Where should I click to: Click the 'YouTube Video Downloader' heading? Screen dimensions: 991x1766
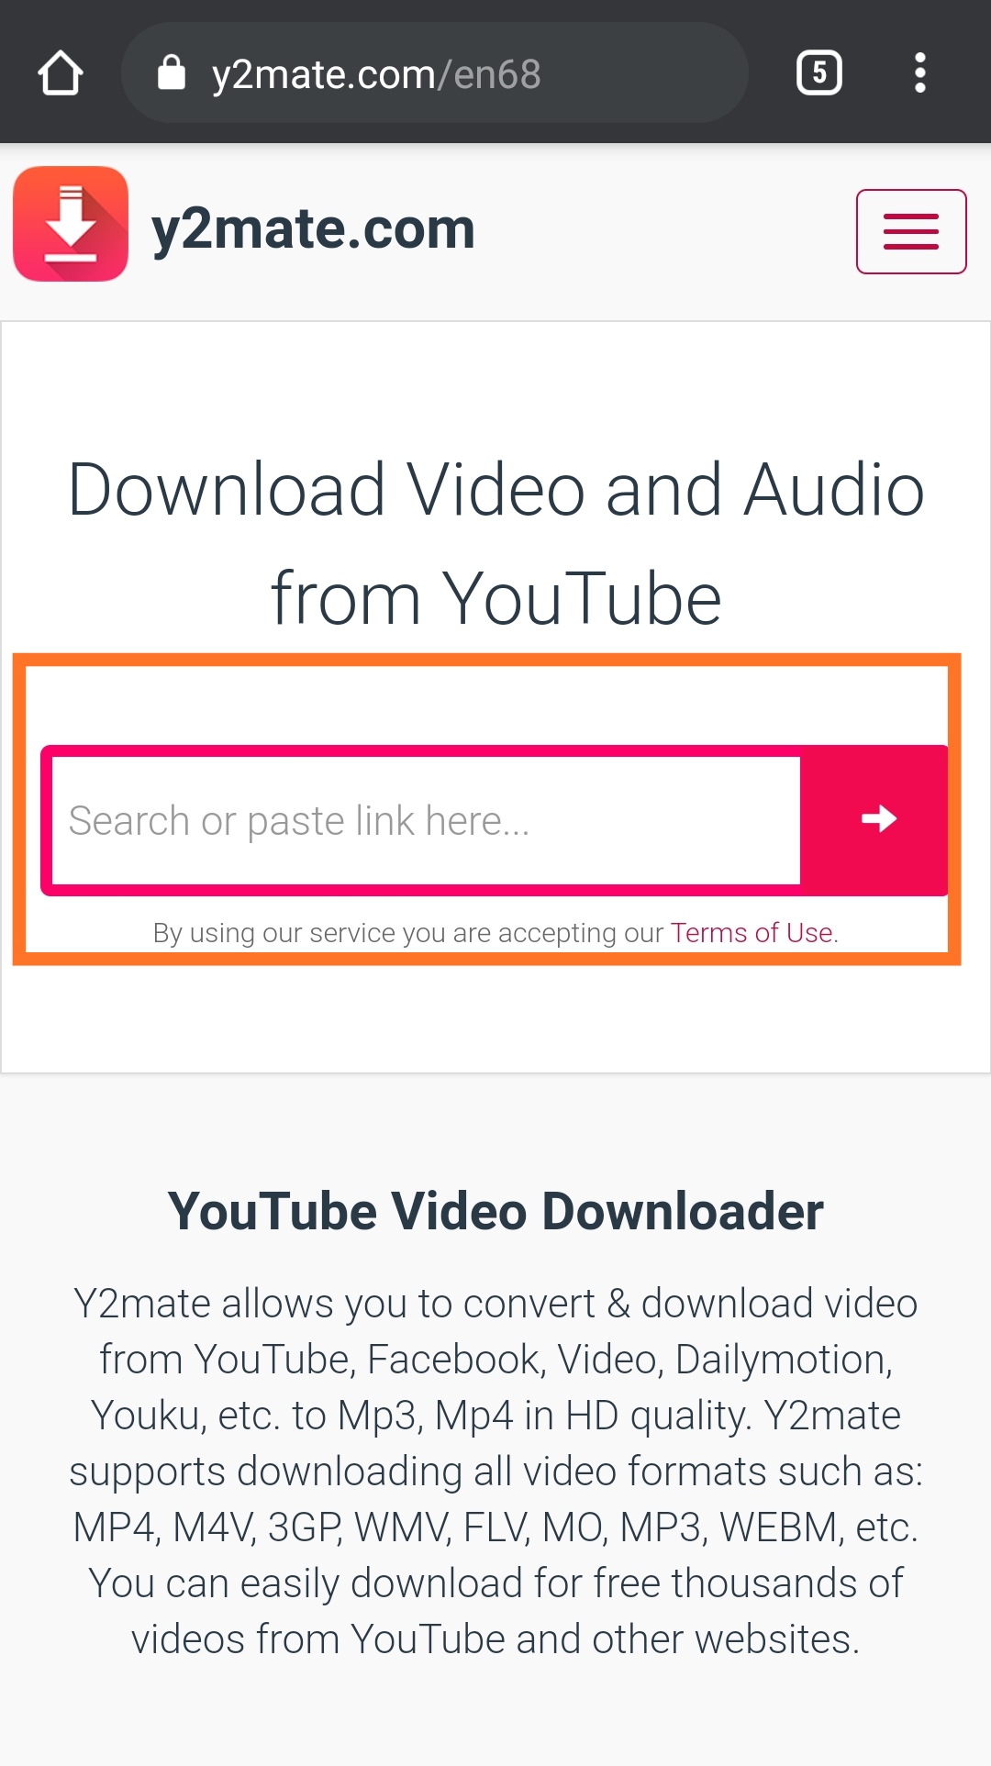tap(495, 1211)
